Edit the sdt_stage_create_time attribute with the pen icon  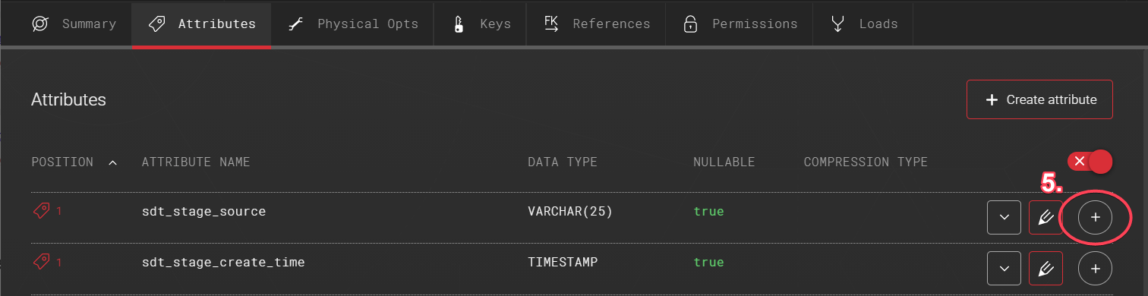coord(1045,269)
